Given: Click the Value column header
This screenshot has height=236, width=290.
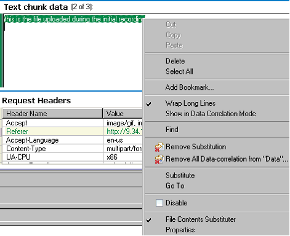Looking at the screenshot, I should pos(123,113).
